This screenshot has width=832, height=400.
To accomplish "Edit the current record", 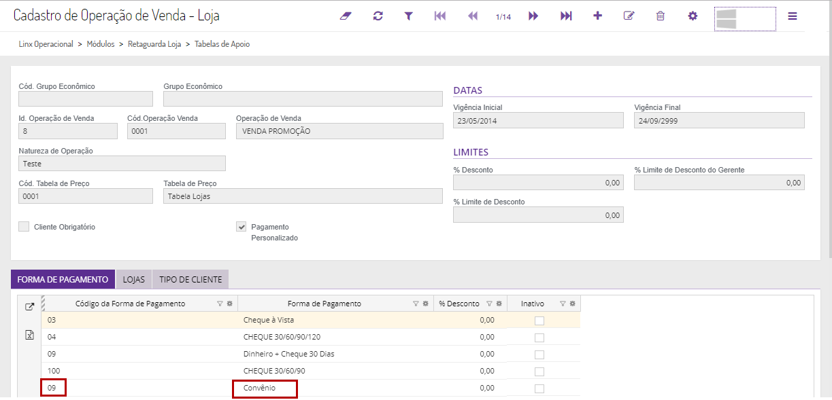I will click(x=629, y=16).
